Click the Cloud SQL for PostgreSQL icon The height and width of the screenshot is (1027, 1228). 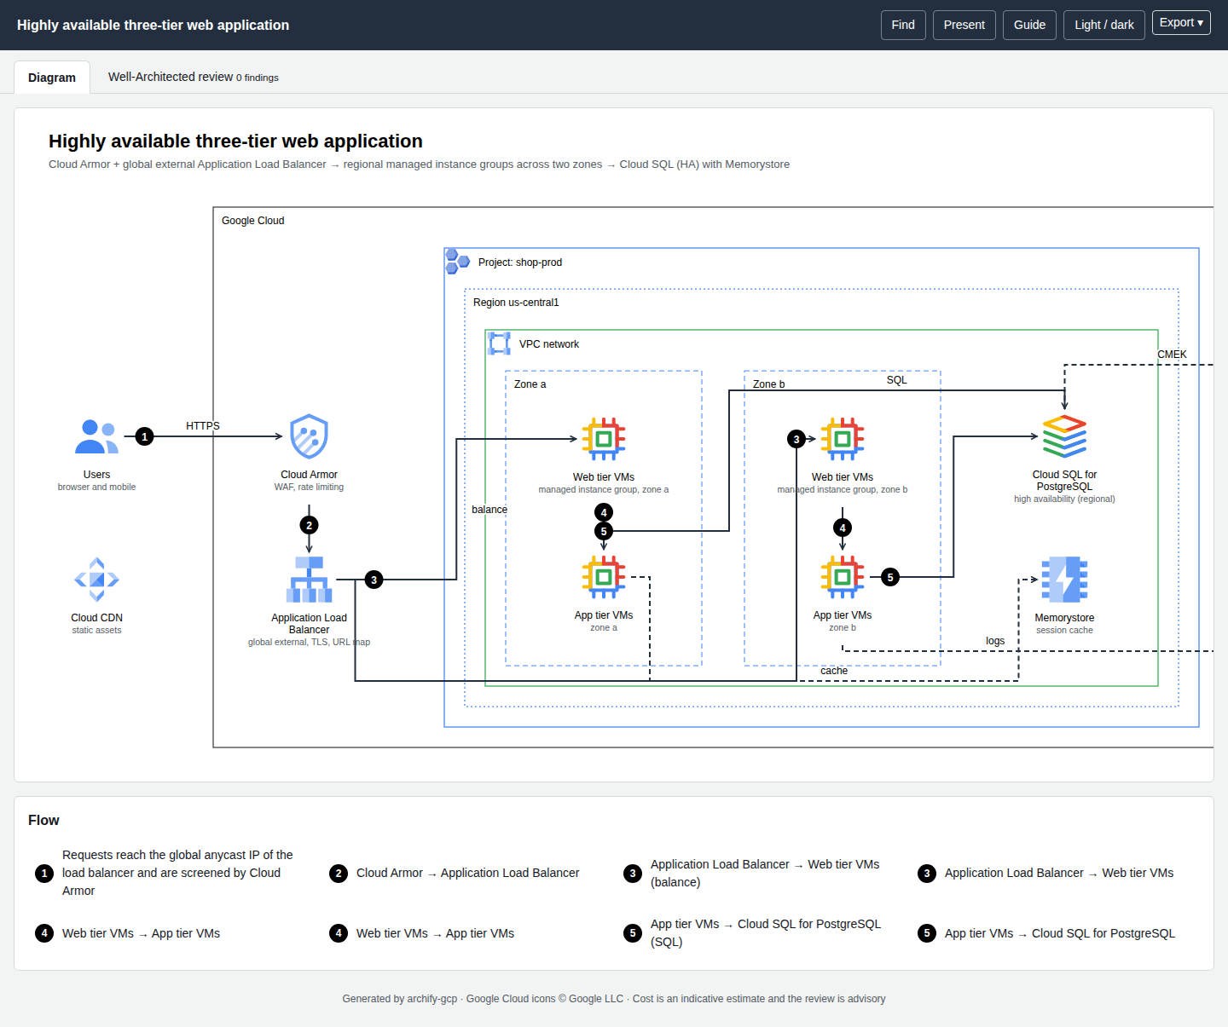[x=1064, y=436]
